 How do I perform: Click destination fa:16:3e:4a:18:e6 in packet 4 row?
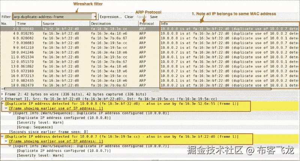click(x=109, y=33)
